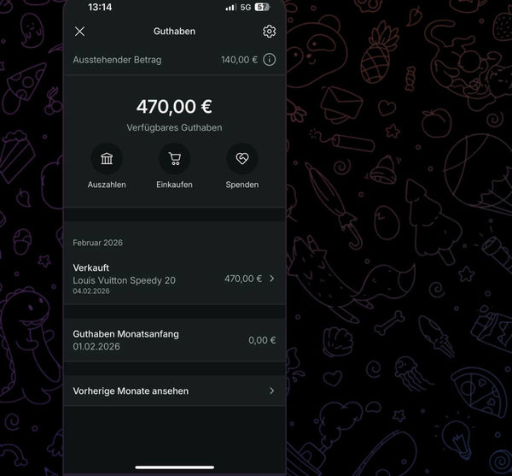Open the Louis Vuitton Speedy 20 sale chevron
Image resolution: width=512 pixels, height=476 pixels.
[x=271, y=279]
